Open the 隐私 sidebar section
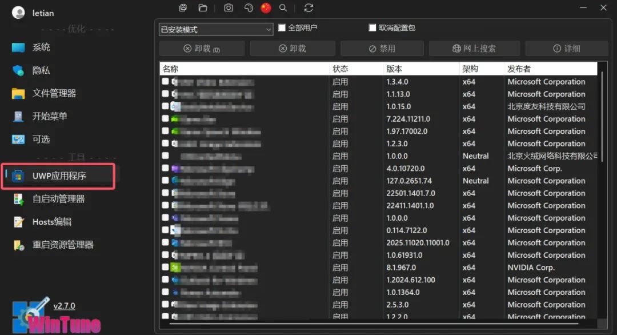This screenshot has height=335, width=617. [41, 70]
